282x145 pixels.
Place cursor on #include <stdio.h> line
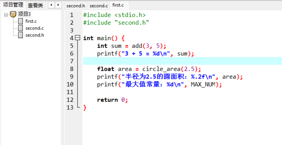pos(114,15)
